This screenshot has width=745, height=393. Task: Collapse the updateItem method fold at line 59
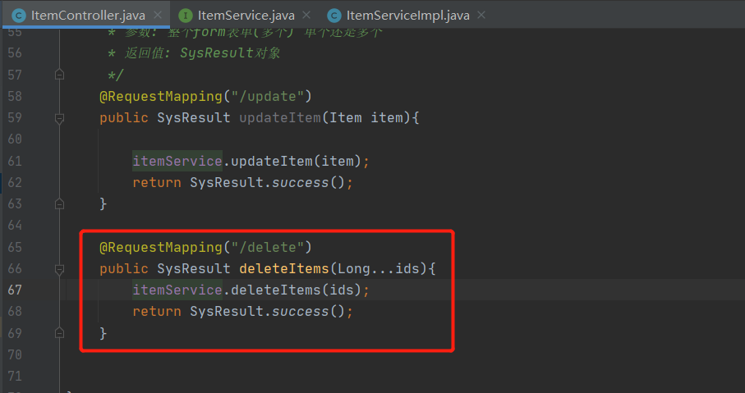point(59,118)
